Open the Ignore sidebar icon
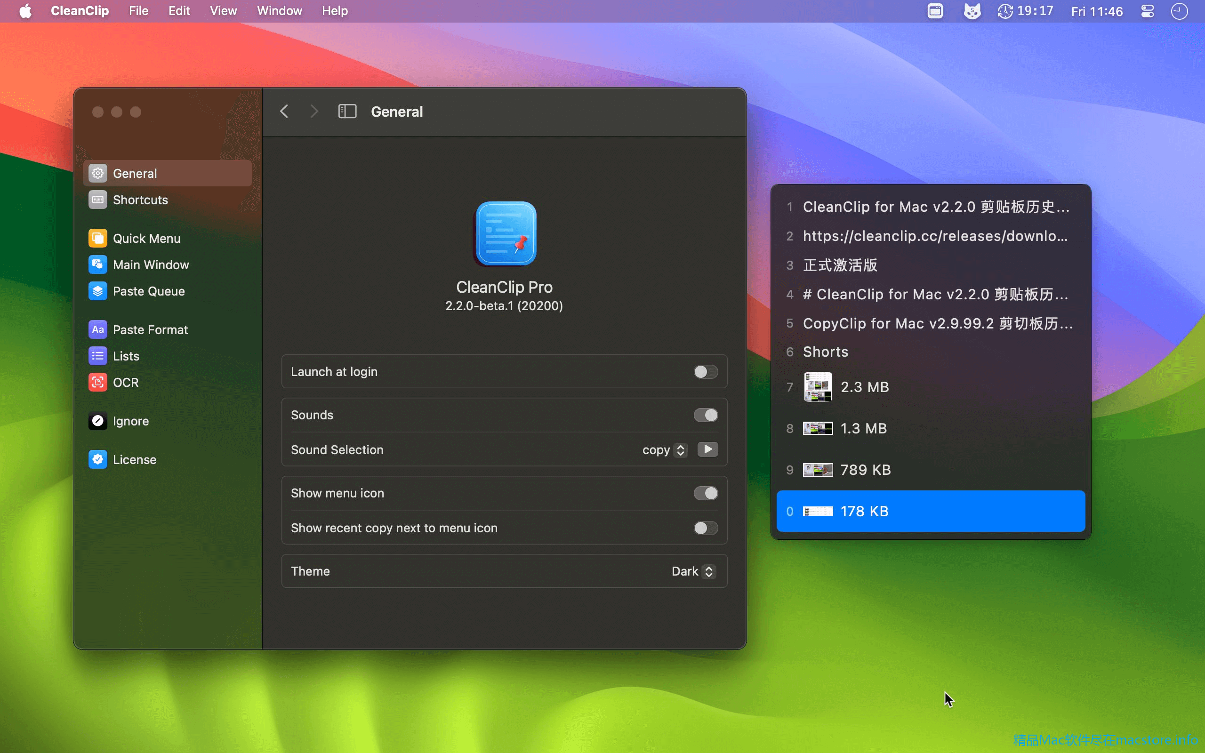Image resolution: width=1205 pixels, height=753 pixels. coord(97,421)
